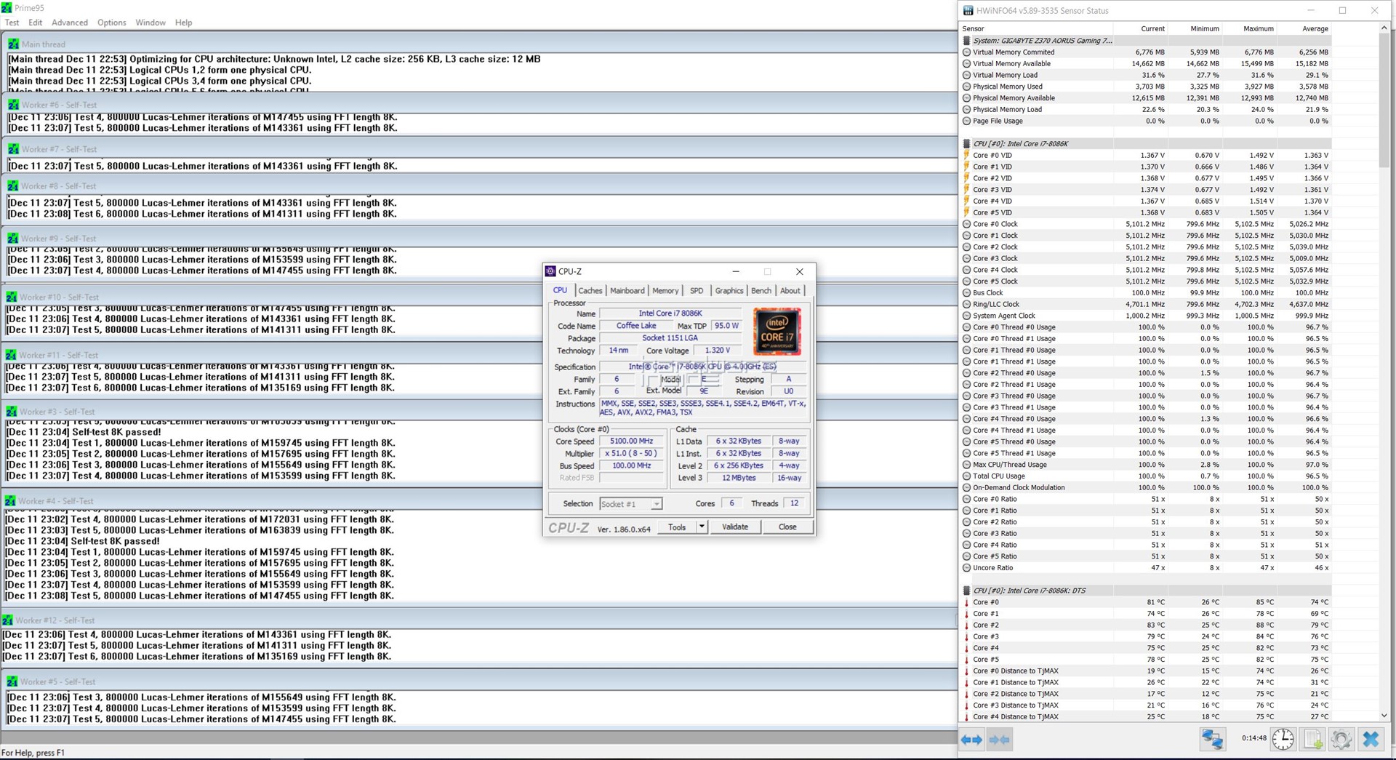Select the CPU tab in CPU-Z

(x=560, y=290)
